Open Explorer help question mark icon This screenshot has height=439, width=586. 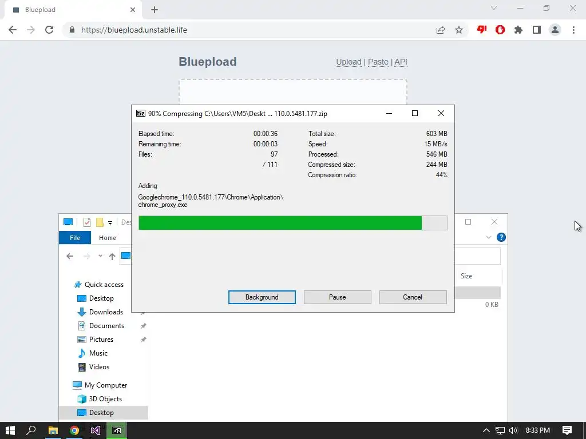point(501,237)
